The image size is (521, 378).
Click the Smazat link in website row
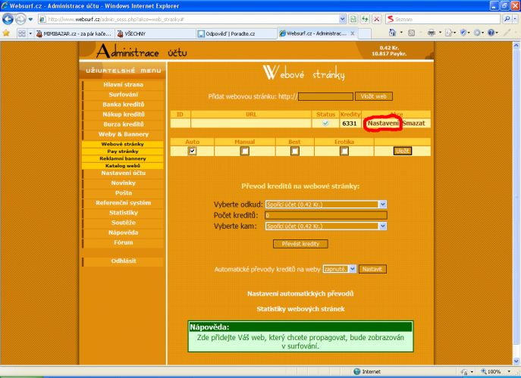414,123
